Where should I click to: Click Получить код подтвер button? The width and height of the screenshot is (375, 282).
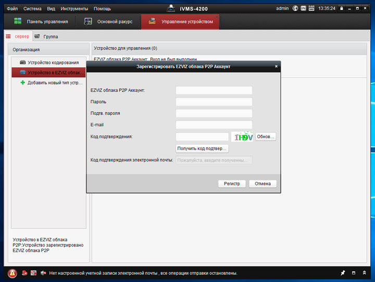pyautogui.click(x=202, y=149)
